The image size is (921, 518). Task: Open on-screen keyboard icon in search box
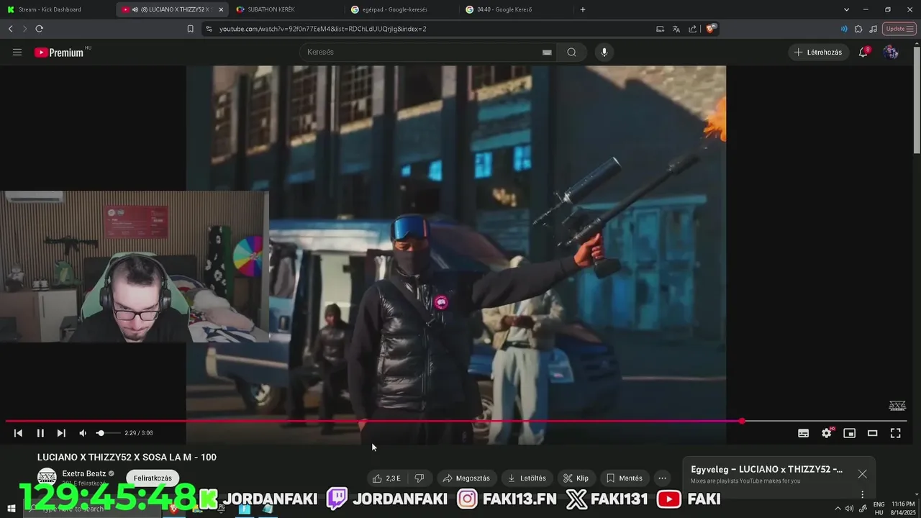click(x=547, y=52)
